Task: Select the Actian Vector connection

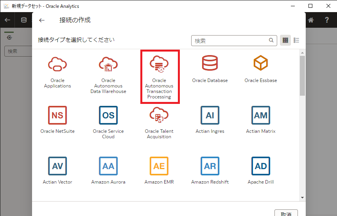Action: pyautogui.click(x=57, y=166)
